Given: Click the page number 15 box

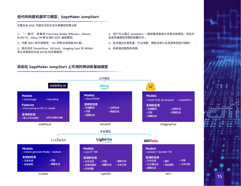Looking at the screenshot, I should 220,178.
